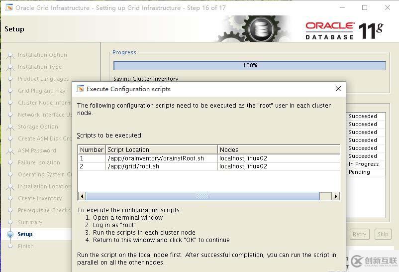399x272 pixels.
Task: Close the Execute Configuration scripts dialog
Action: pyautogui.click(x=338, y=89)
